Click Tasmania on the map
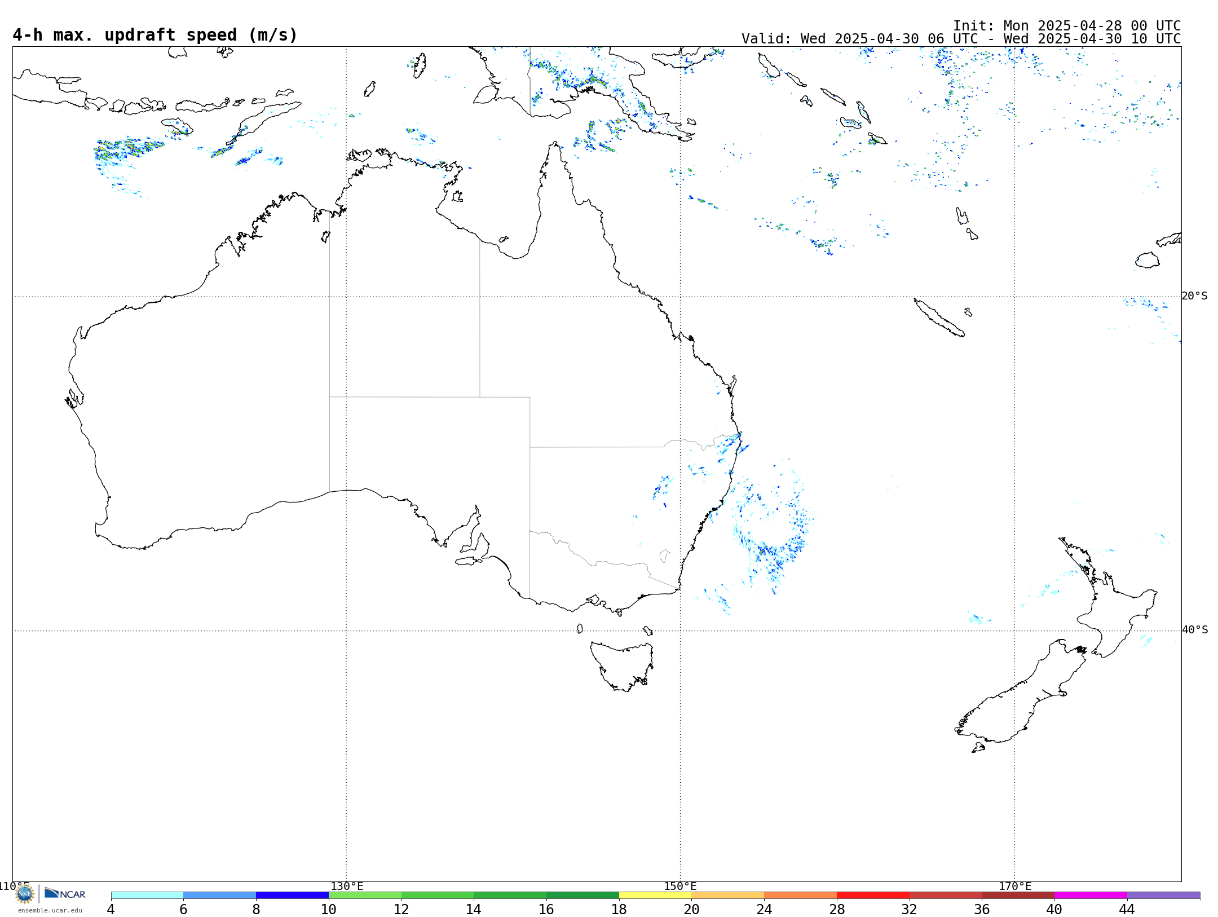Image resolution: width=1218 pixels, height=917 pixels. [621, 665]
